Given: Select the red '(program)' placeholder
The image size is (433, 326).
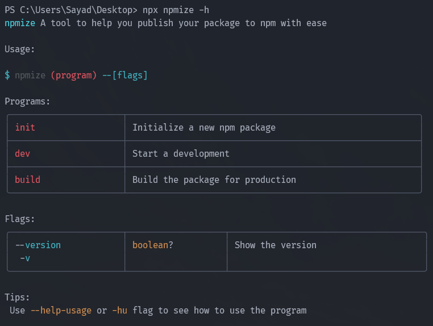Looking at the screenshot, I should [73, 75].
